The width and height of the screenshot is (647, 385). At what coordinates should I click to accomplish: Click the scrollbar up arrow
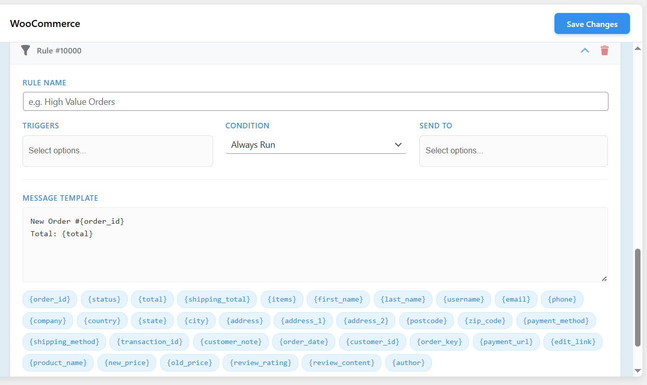637,48
